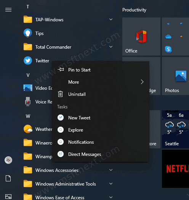Click the Tips app name
The width and height of the screenshot is (189, 200).
coord(40,33)
